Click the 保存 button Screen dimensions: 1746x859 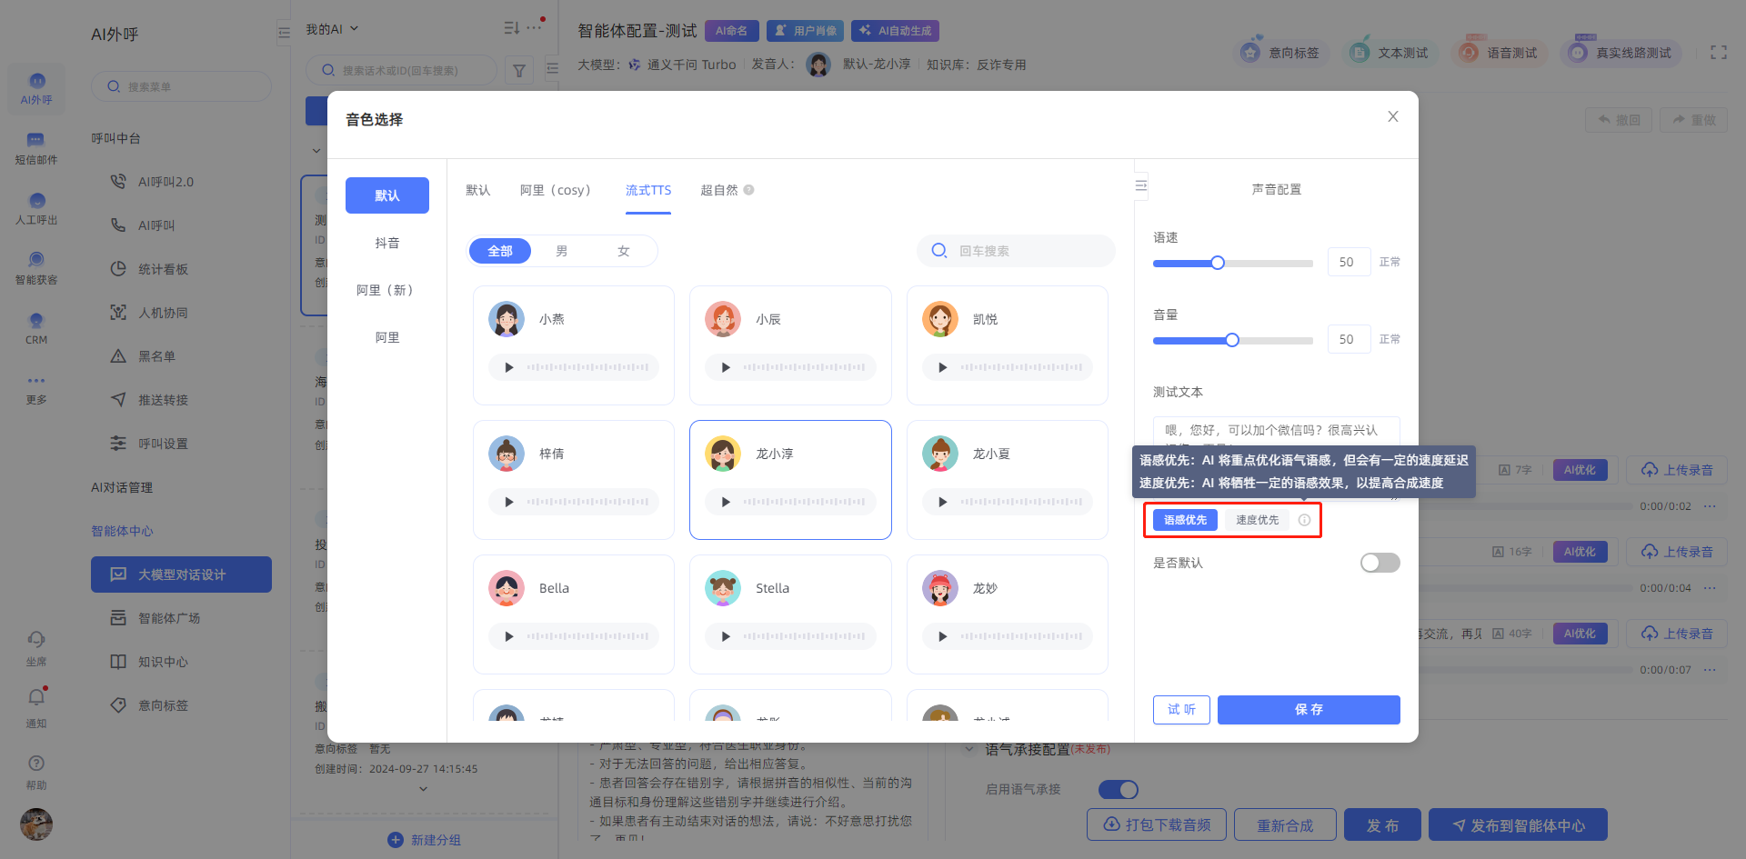click(1309, 709)
